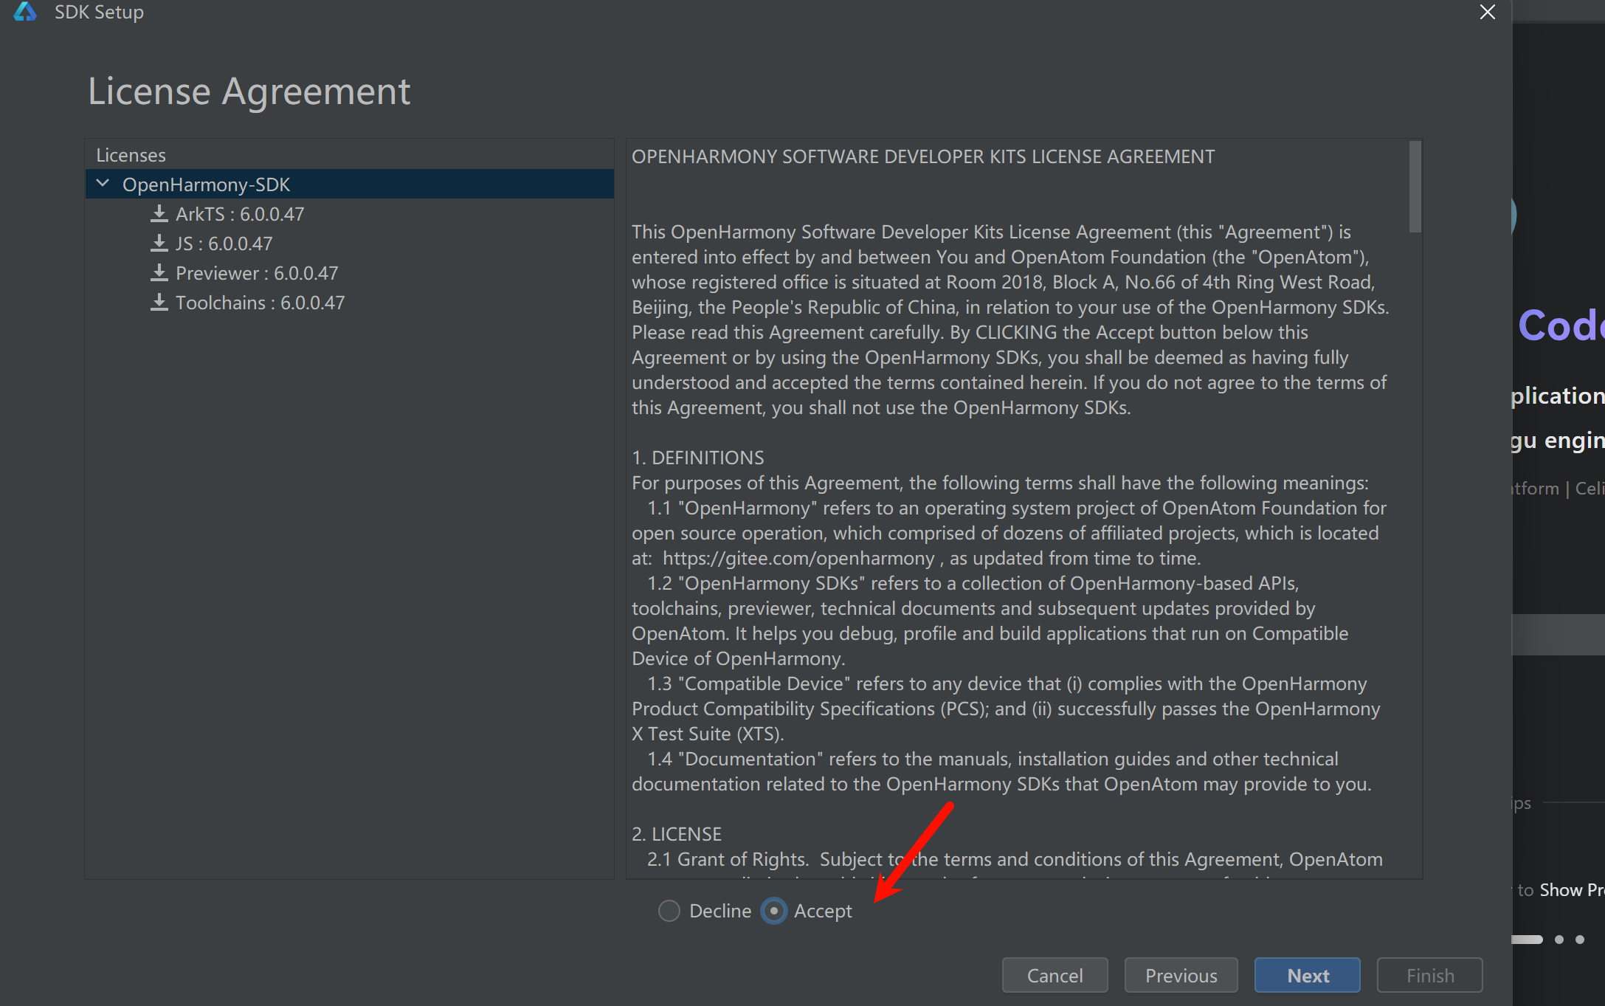Click the license text scrollbar thumb

coord(1414,187)
